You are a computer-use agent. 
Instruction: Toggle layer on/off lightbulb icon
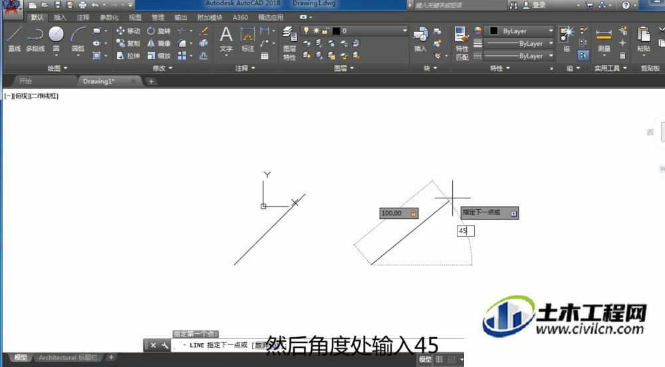[306, 31]
